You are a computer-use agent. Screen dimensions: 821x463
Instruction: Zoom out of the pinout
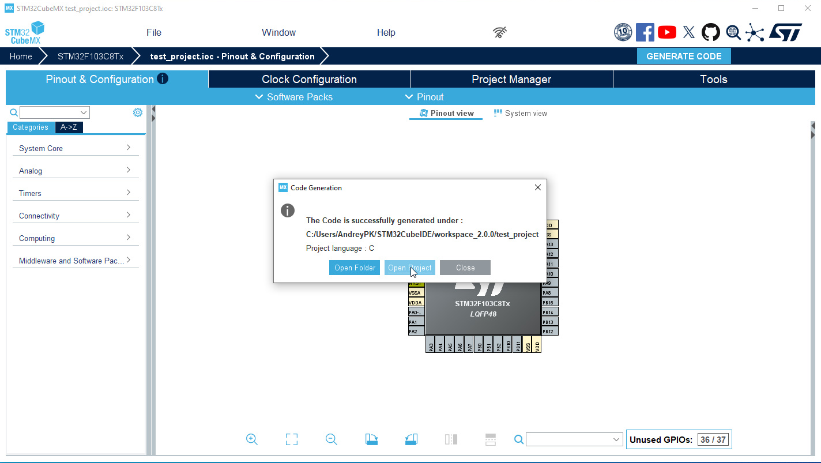tap(332, 439)
